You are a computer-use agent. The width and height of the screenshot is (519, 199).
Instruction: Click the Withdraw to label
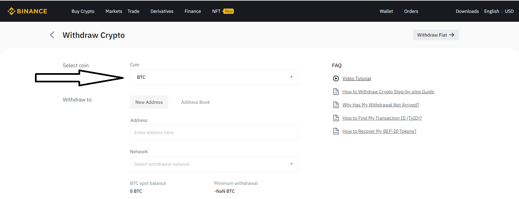(77, 99)
